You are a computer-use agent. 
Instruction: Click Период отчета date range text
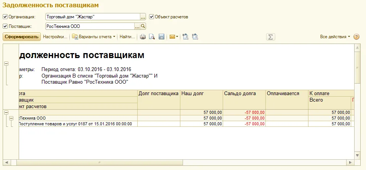(87, 69)
